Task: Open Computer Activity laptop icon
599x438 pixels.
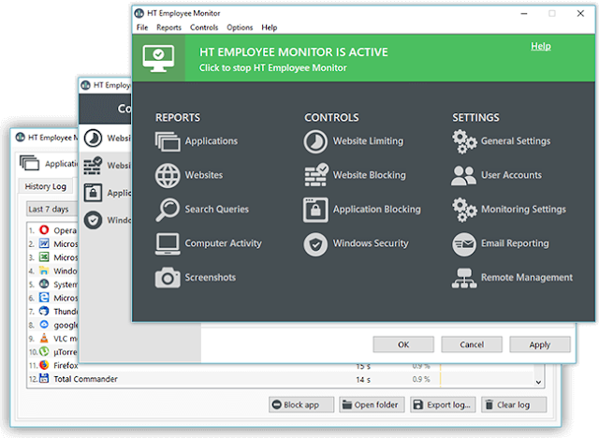Action: point(168,243)
